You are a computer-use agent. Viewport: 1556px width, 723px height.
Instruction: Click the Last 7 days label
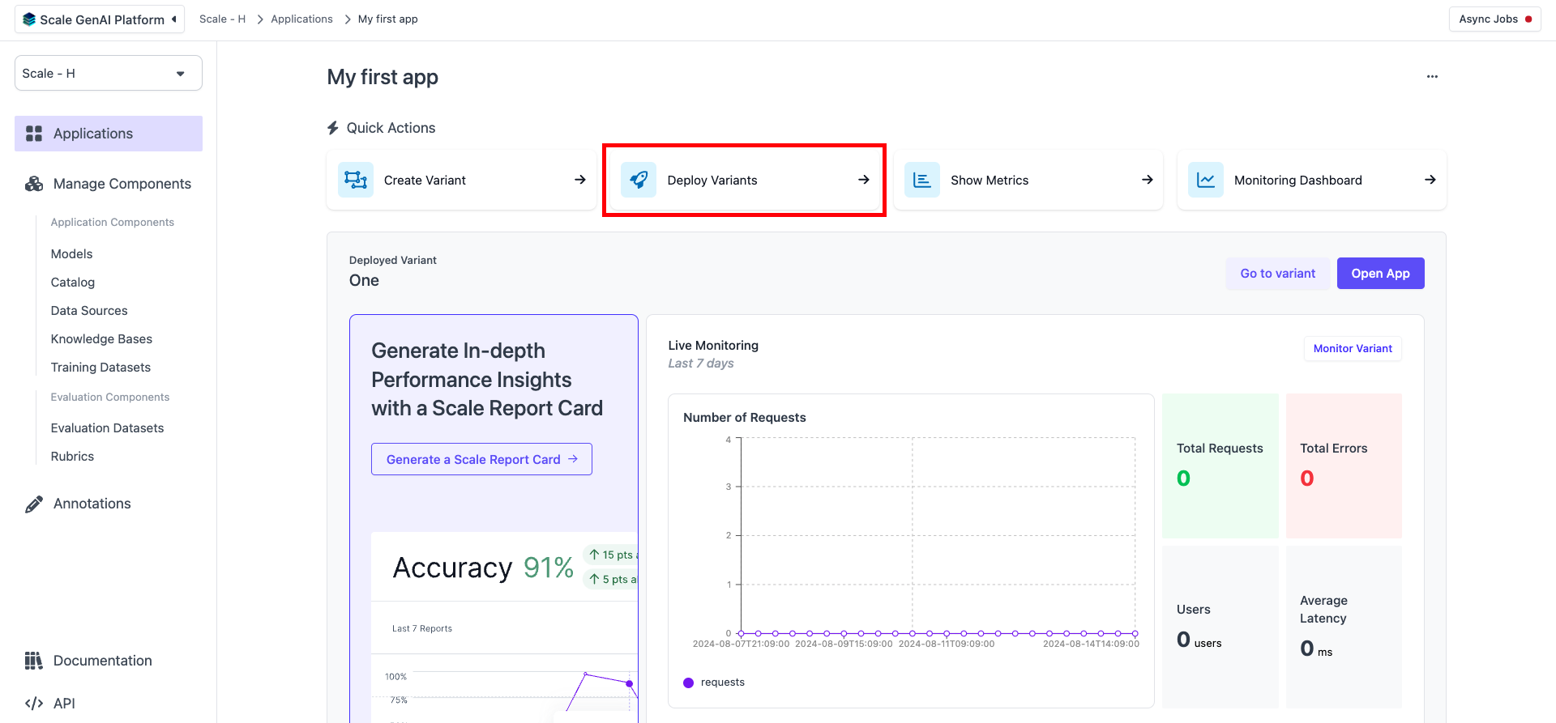701,364
